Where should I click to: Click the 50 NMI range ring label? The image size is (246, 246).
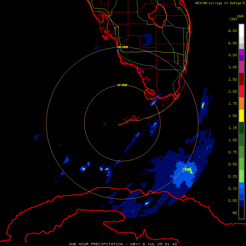122,85
